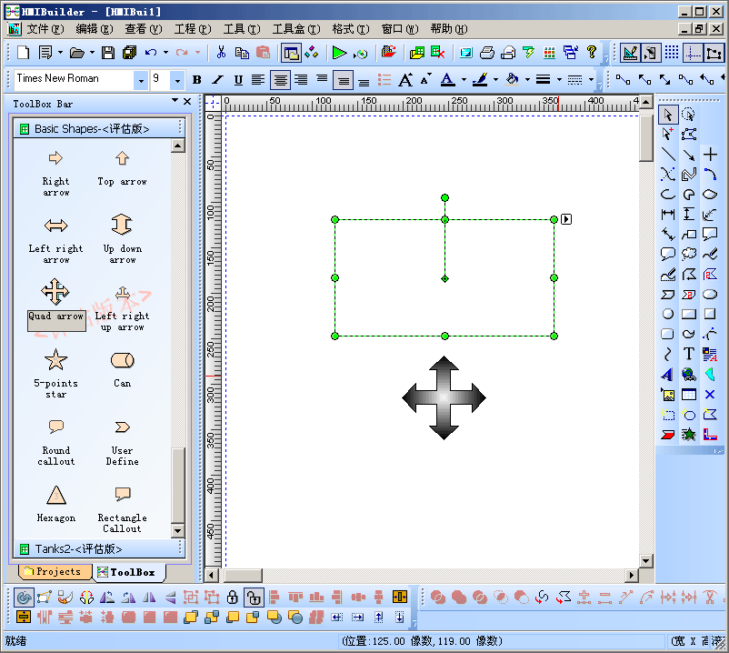This screenshot has height=653, width=729.
Task: Open the 帮助(H) menu
Action: point(448,29)
